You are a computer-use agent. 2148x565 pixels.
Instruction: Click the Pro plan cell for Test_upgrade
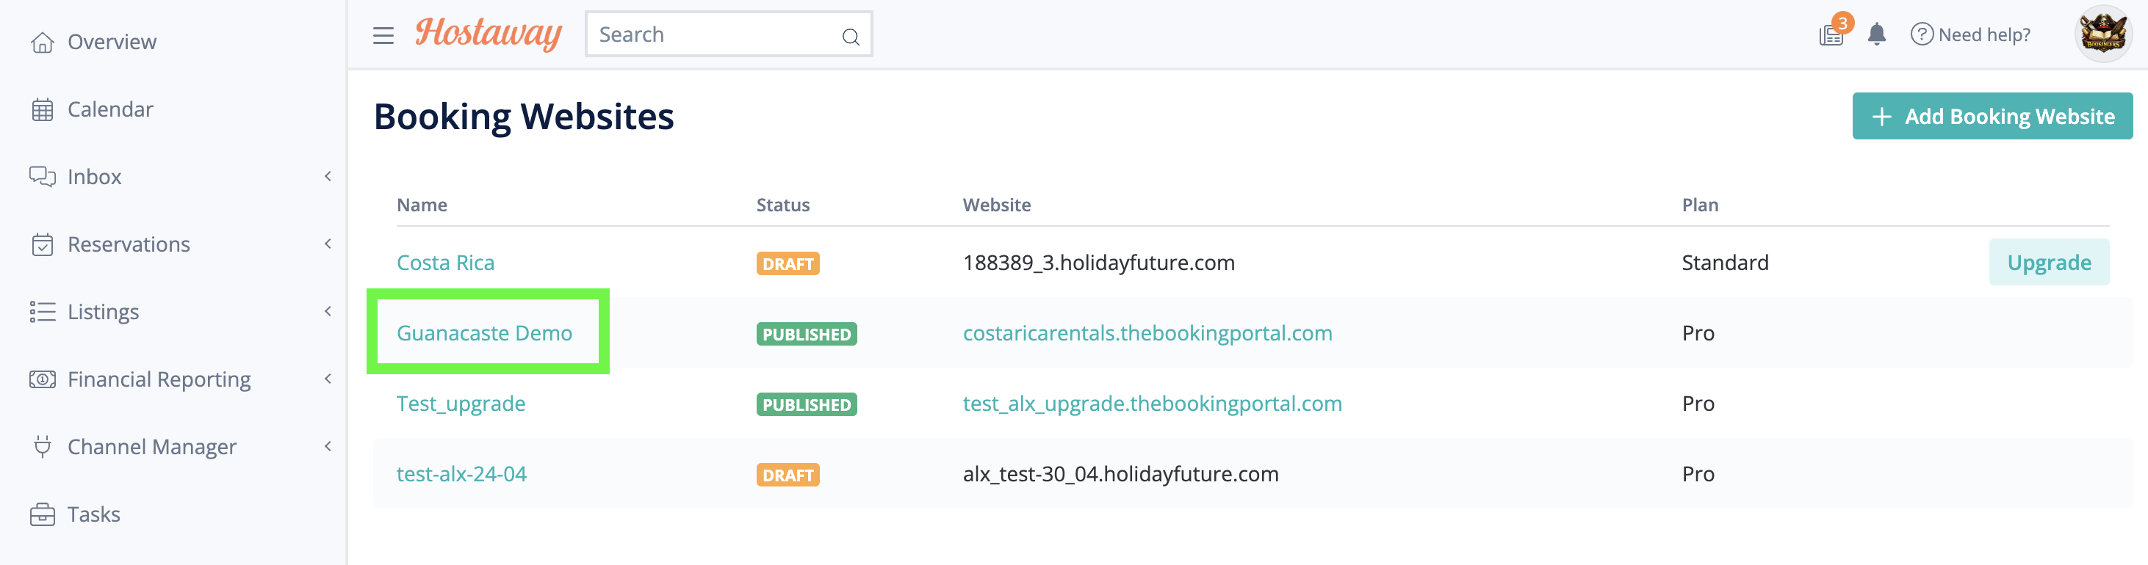1698,404
